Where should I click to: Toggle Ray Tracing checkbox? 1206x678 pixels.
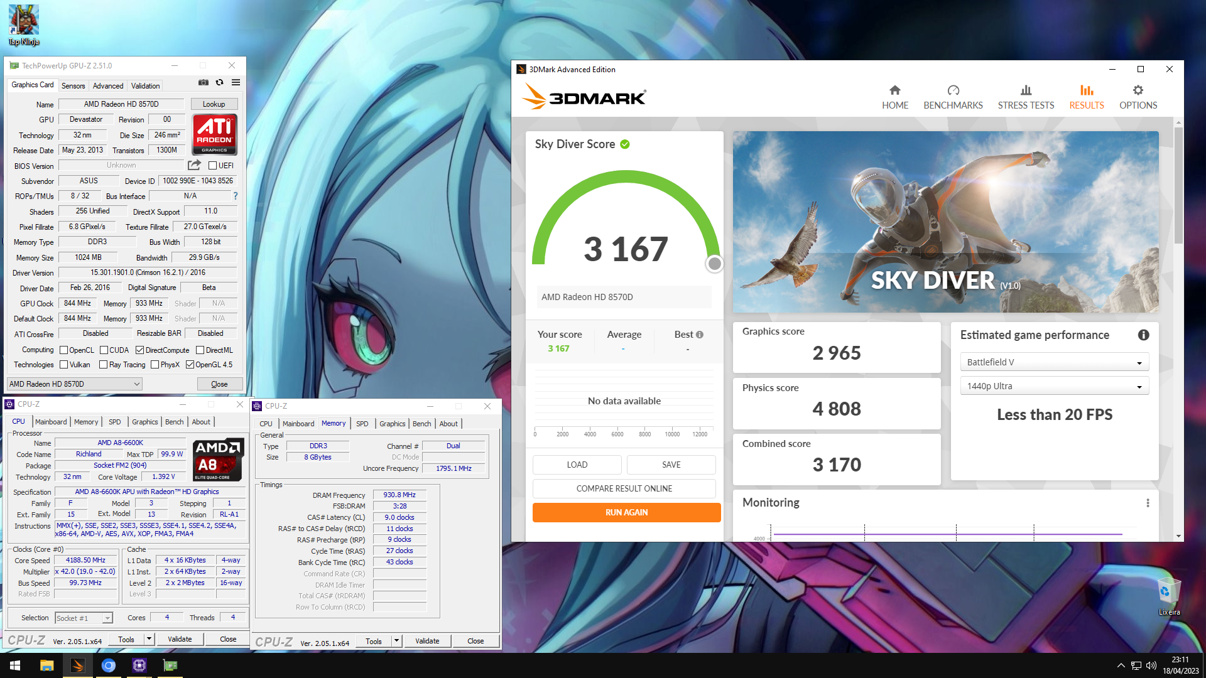pyautogui.click(x=104, y=365)
